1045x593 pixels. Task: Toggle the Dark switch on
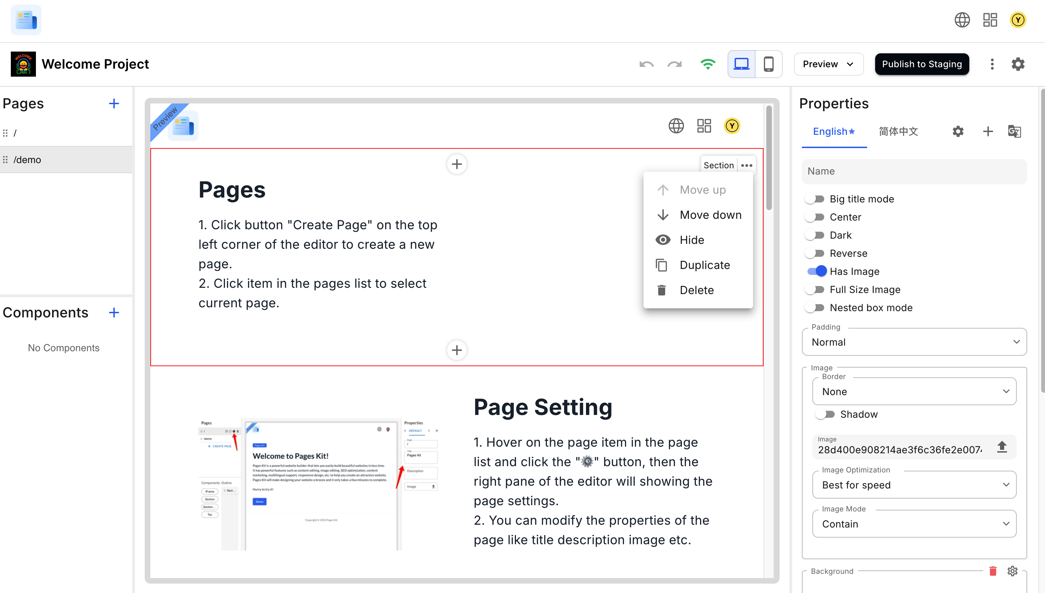point(815,235)
